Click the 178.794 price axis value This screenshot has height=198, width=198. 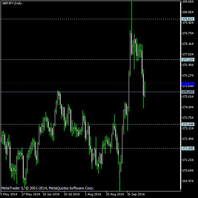coord(188,33)
